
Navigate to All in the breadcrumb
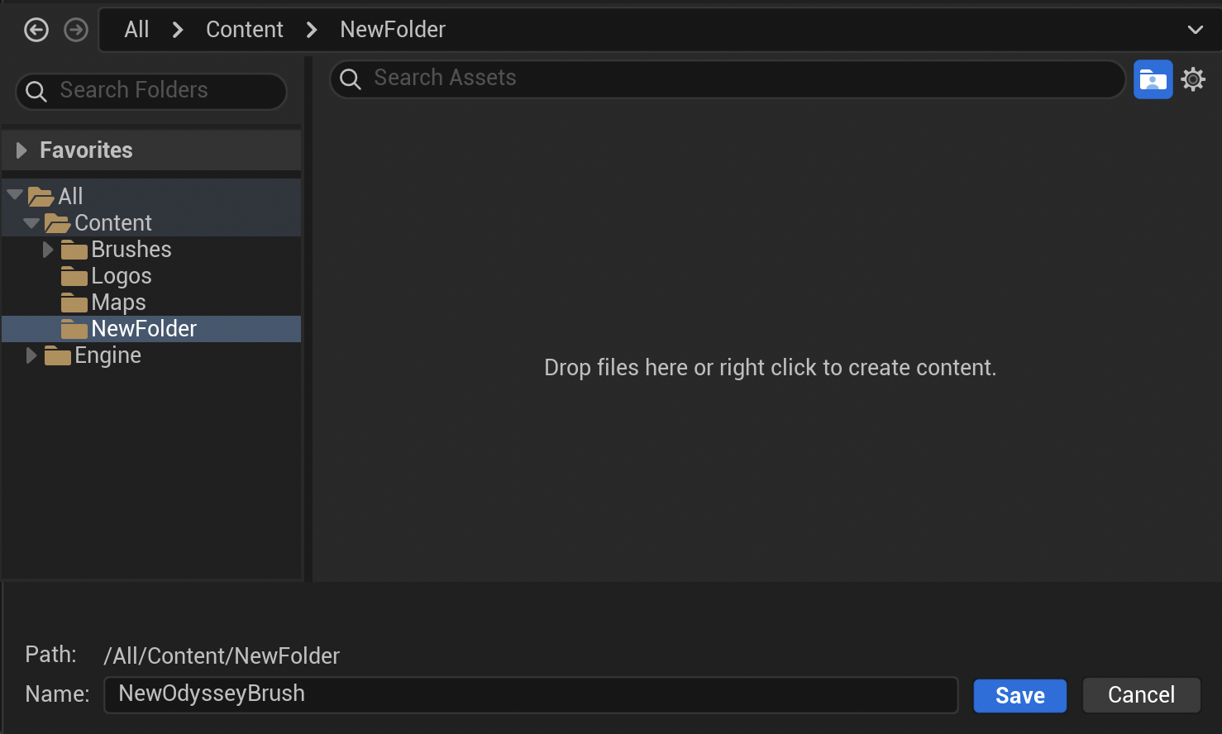click(x=136, y=30)
